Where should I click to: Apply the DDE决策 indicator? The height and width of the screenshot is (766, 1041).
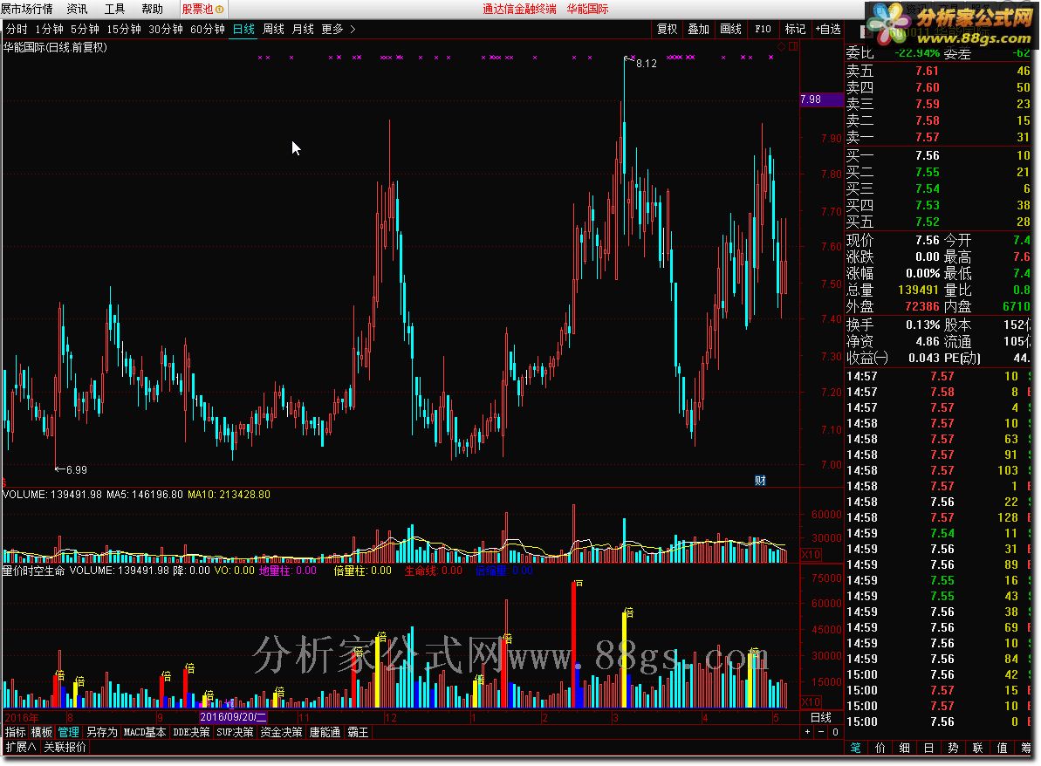pyautogui.click(x=191, y=732)
